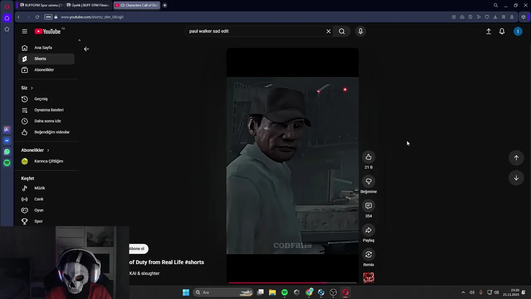Click the YouTube URL address field
Image resolution: width=531 pixels, height=299 pixels.
(x=92, y=17)
